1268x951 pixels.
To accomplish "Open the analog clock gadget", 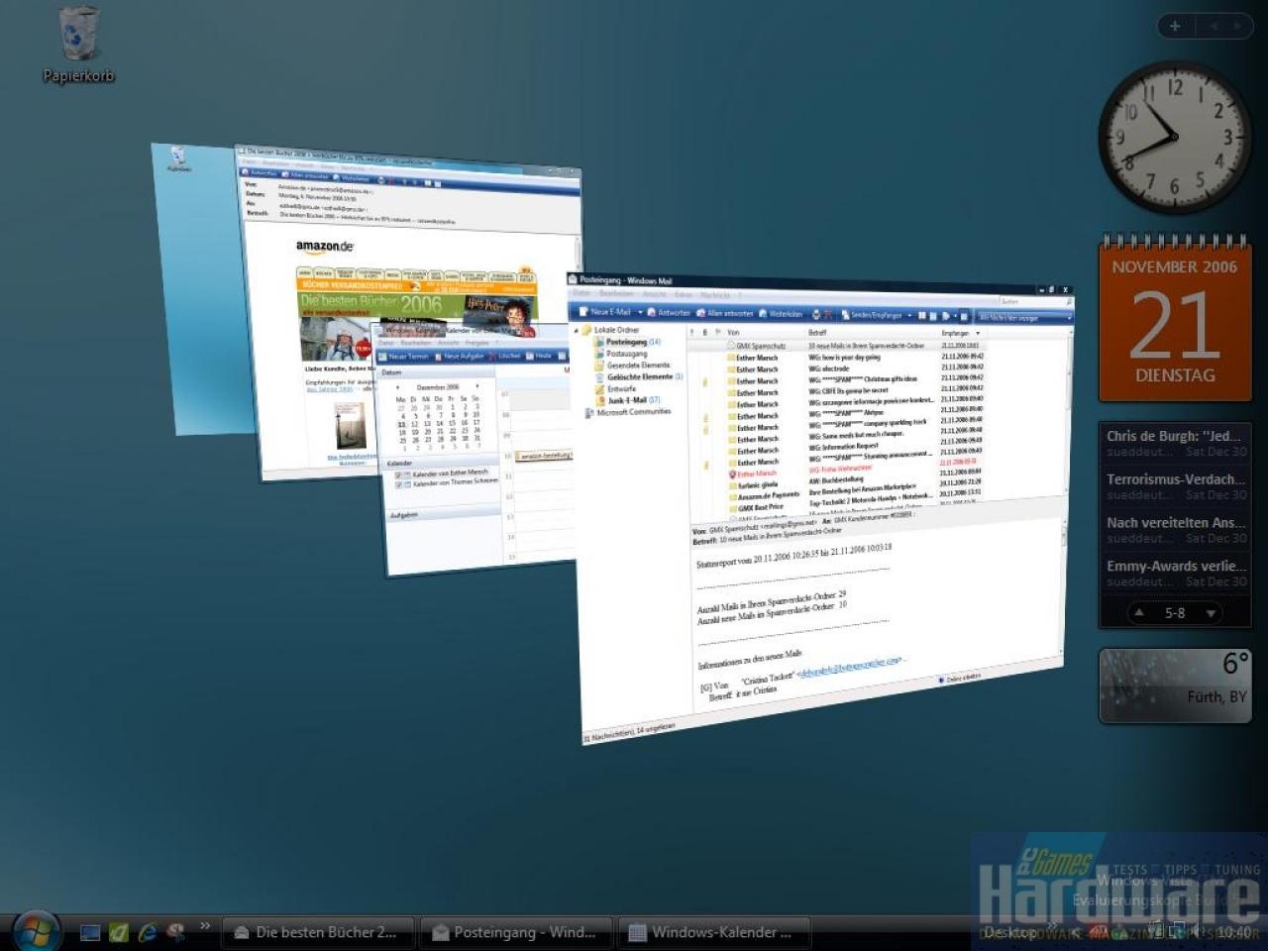I will coord(1175,137).
